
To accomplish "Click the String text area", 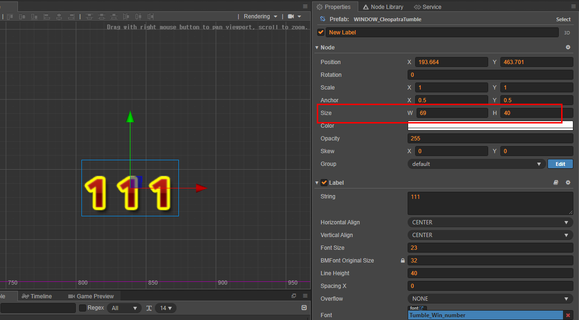I will point(490,203).
